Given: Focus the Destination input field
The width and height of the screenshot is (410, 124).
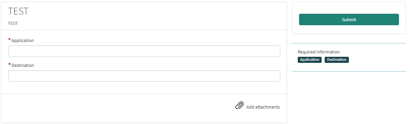Looking at the screenshot, I should 144,76.
